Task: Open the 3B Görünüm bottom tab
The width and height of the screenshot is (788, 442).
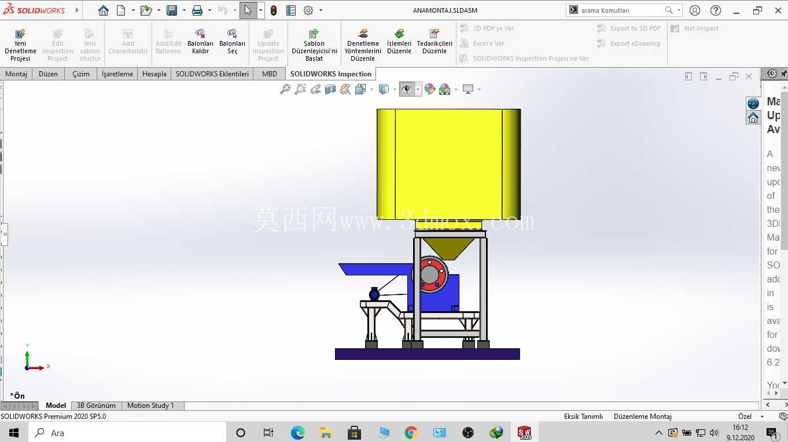Action: [x=96, y=406]
